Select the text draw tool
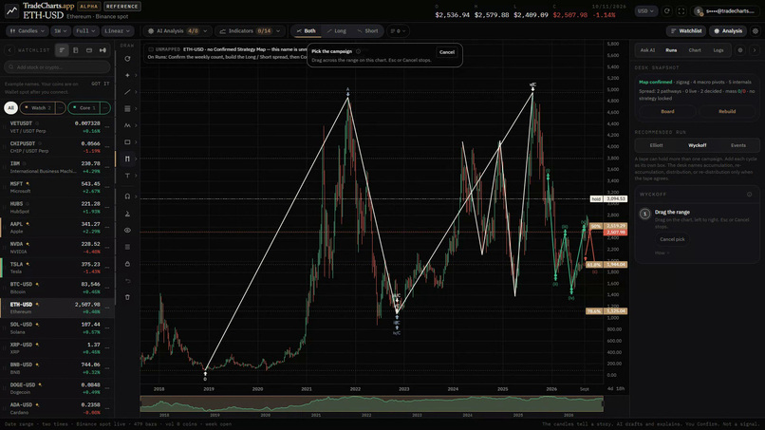765x430 pixels. (x=127, y=176)
